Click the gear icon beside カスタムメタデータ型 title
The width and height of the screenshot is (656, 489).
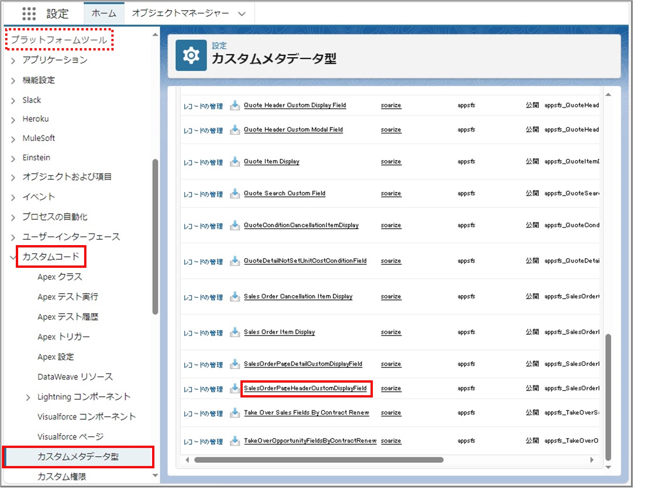click(191, 55)
